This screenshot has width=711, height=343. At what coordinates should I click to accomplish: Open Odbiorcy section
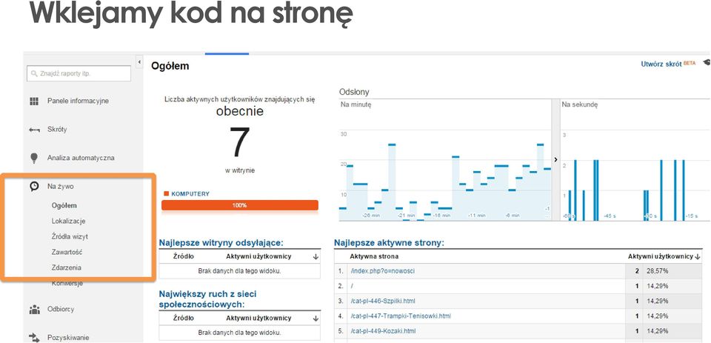tap(61, 309)
